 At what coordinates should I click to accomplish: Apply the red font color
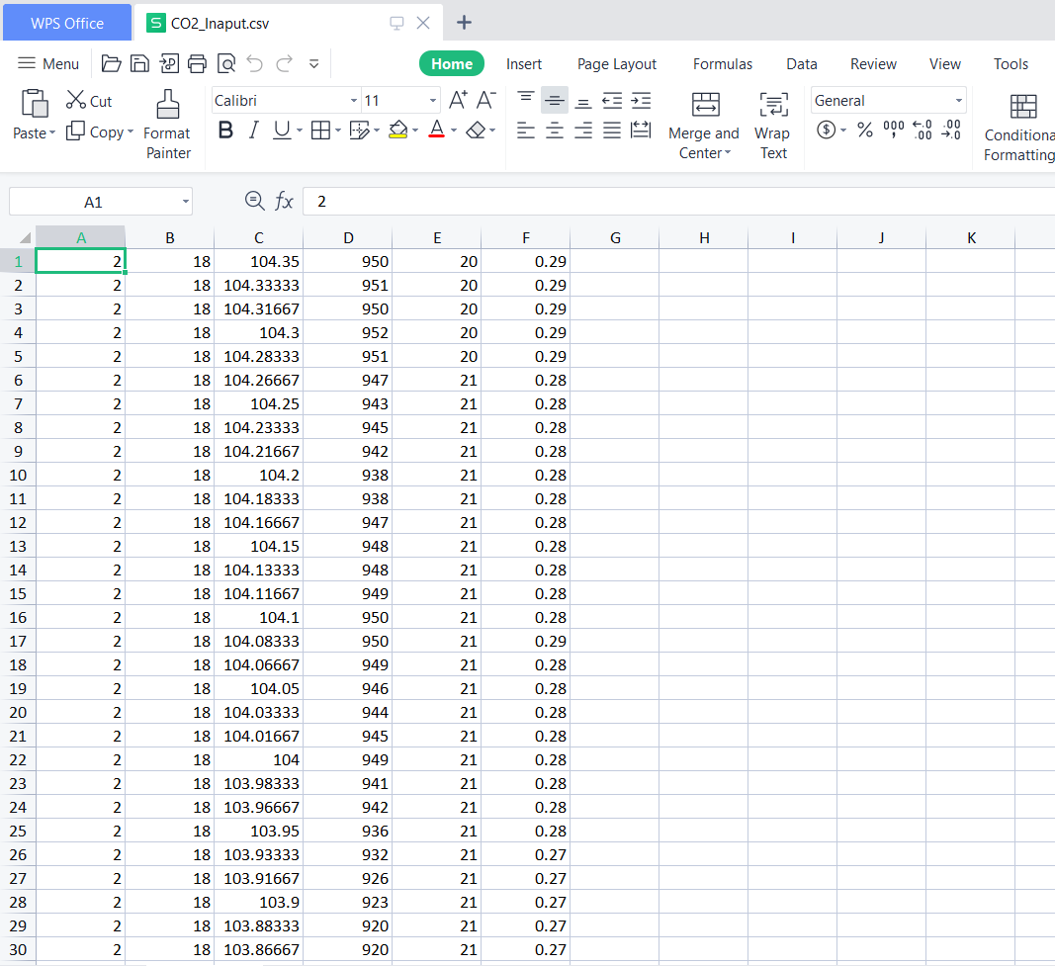[437, 130]
